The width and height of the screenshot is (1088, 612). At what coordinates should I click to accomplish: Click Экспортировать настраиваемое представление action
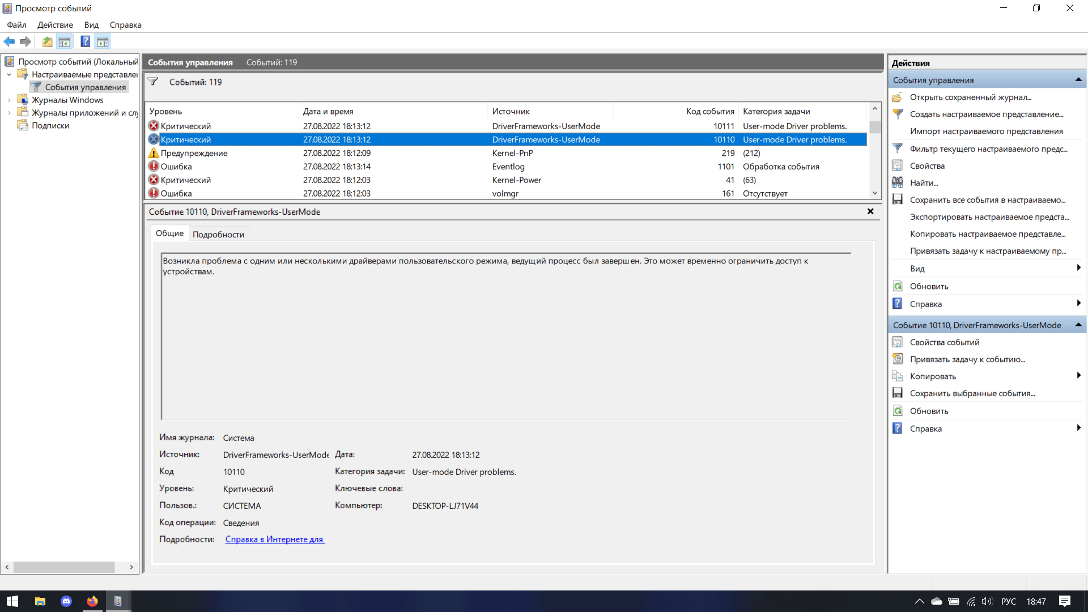pos(989,217)
